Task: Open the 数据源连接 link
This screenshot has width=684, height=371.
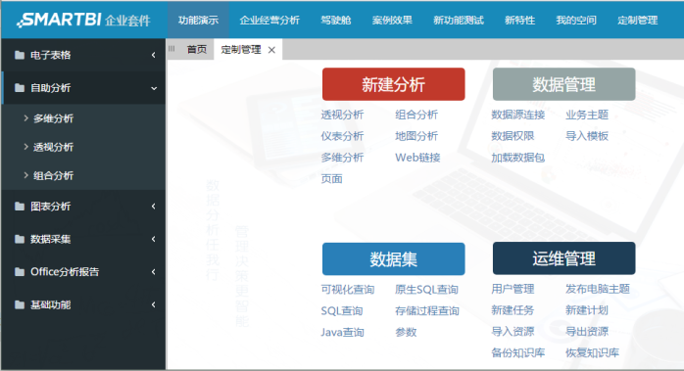Action: pos(518,115)
